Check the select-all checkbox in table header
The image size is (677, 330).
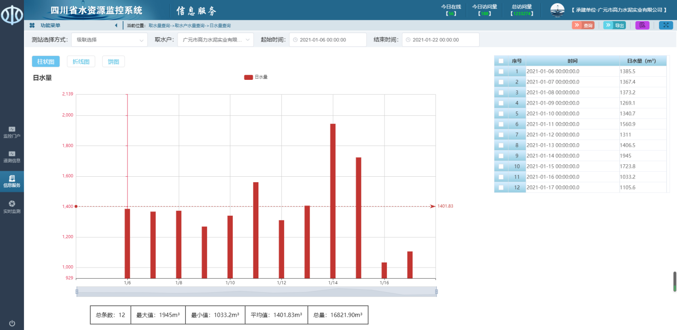501,61
